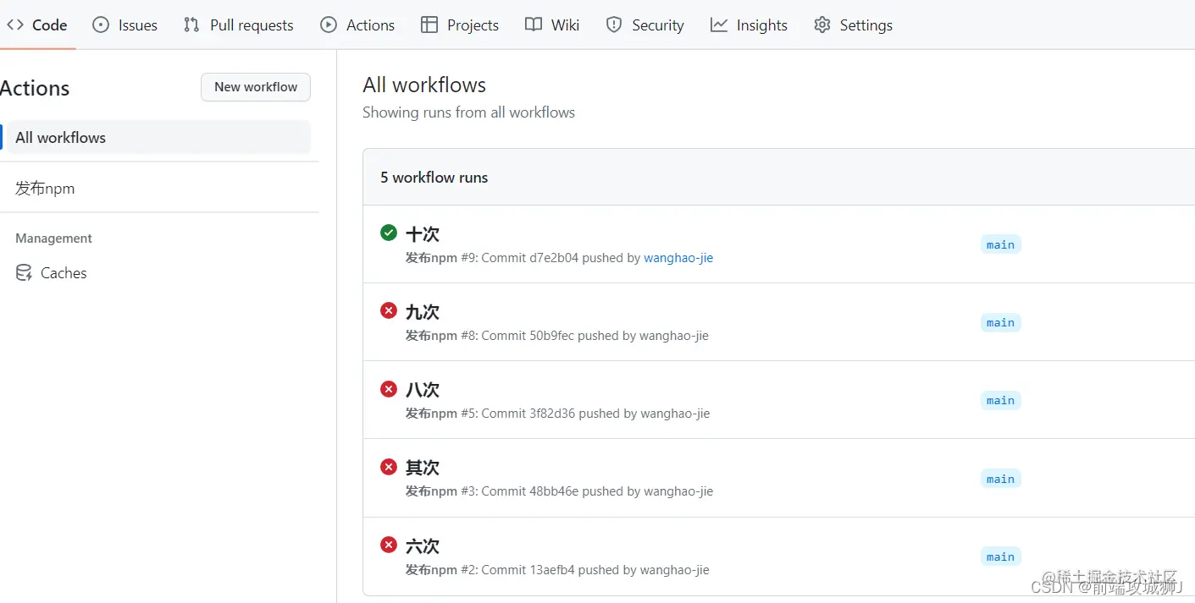Open the 八次 workflow run
1195x603 pixels.
tap(423, 390)
